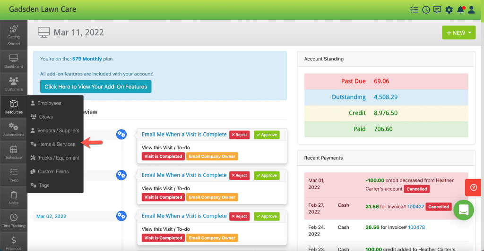Click the Paid 706.60 row

point(386,129)
